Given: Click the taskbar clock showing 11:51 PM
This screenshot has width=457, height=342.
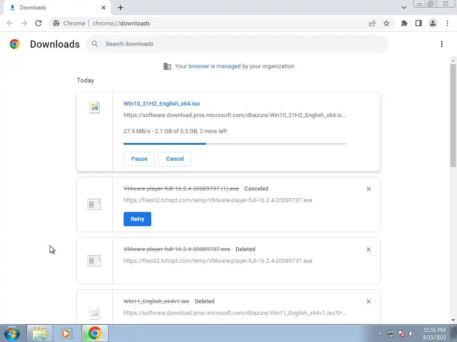Looking at the screenshot, I should click(434, 334).
